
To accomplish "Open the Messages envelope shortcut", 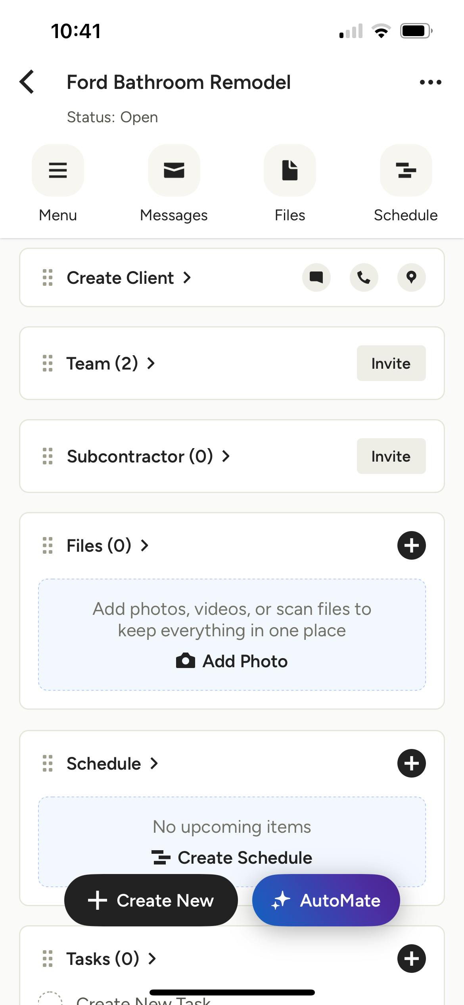I will pos(174,171).
